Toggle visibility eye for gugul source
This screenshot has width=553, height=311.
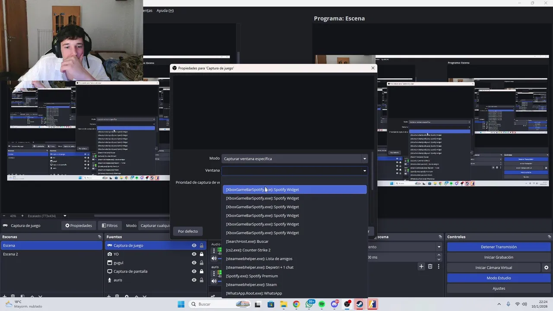[194, 263]
